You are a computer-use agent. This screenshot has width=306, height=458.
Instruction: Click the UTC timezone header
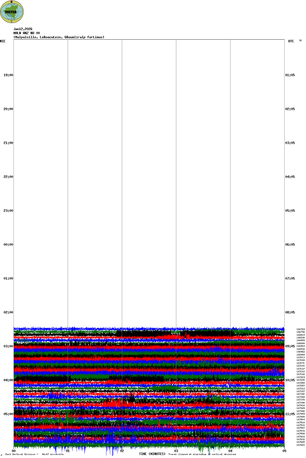click(x=291, y=41)
